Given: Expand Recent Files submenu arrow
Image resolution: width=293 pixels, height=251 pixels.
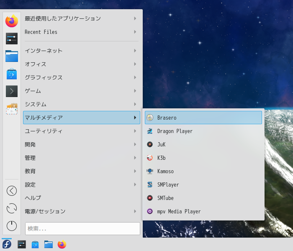Looking at the screenshot, I should click(135, 32).
